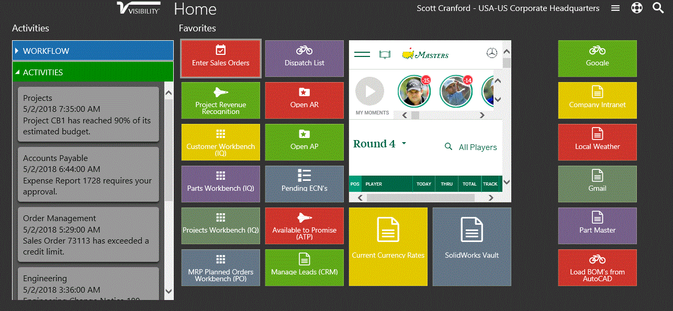Open the Gmail tile
Screen dimensions: 673x311
point(598,184)
